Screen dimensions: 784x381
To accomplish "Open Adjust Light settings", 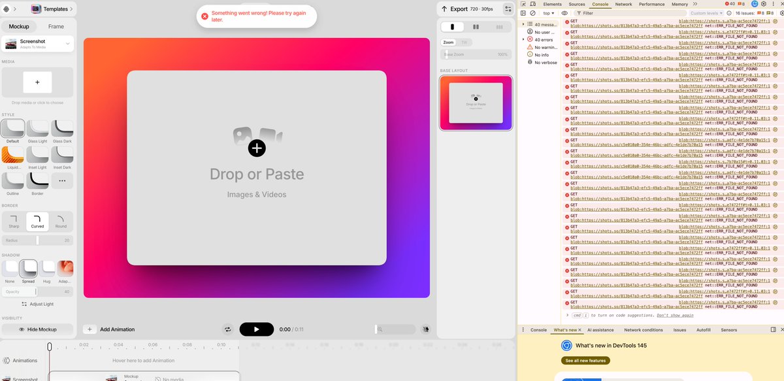I will click(x=37, y=304).
